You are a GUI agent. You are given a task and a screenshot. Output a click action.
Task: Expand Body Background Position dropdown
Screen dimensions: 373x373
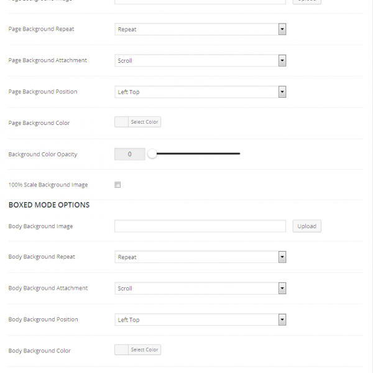tap(200, 320)
